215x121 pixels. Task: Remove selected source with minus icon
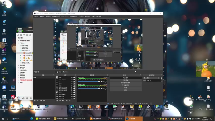point(60,101)
